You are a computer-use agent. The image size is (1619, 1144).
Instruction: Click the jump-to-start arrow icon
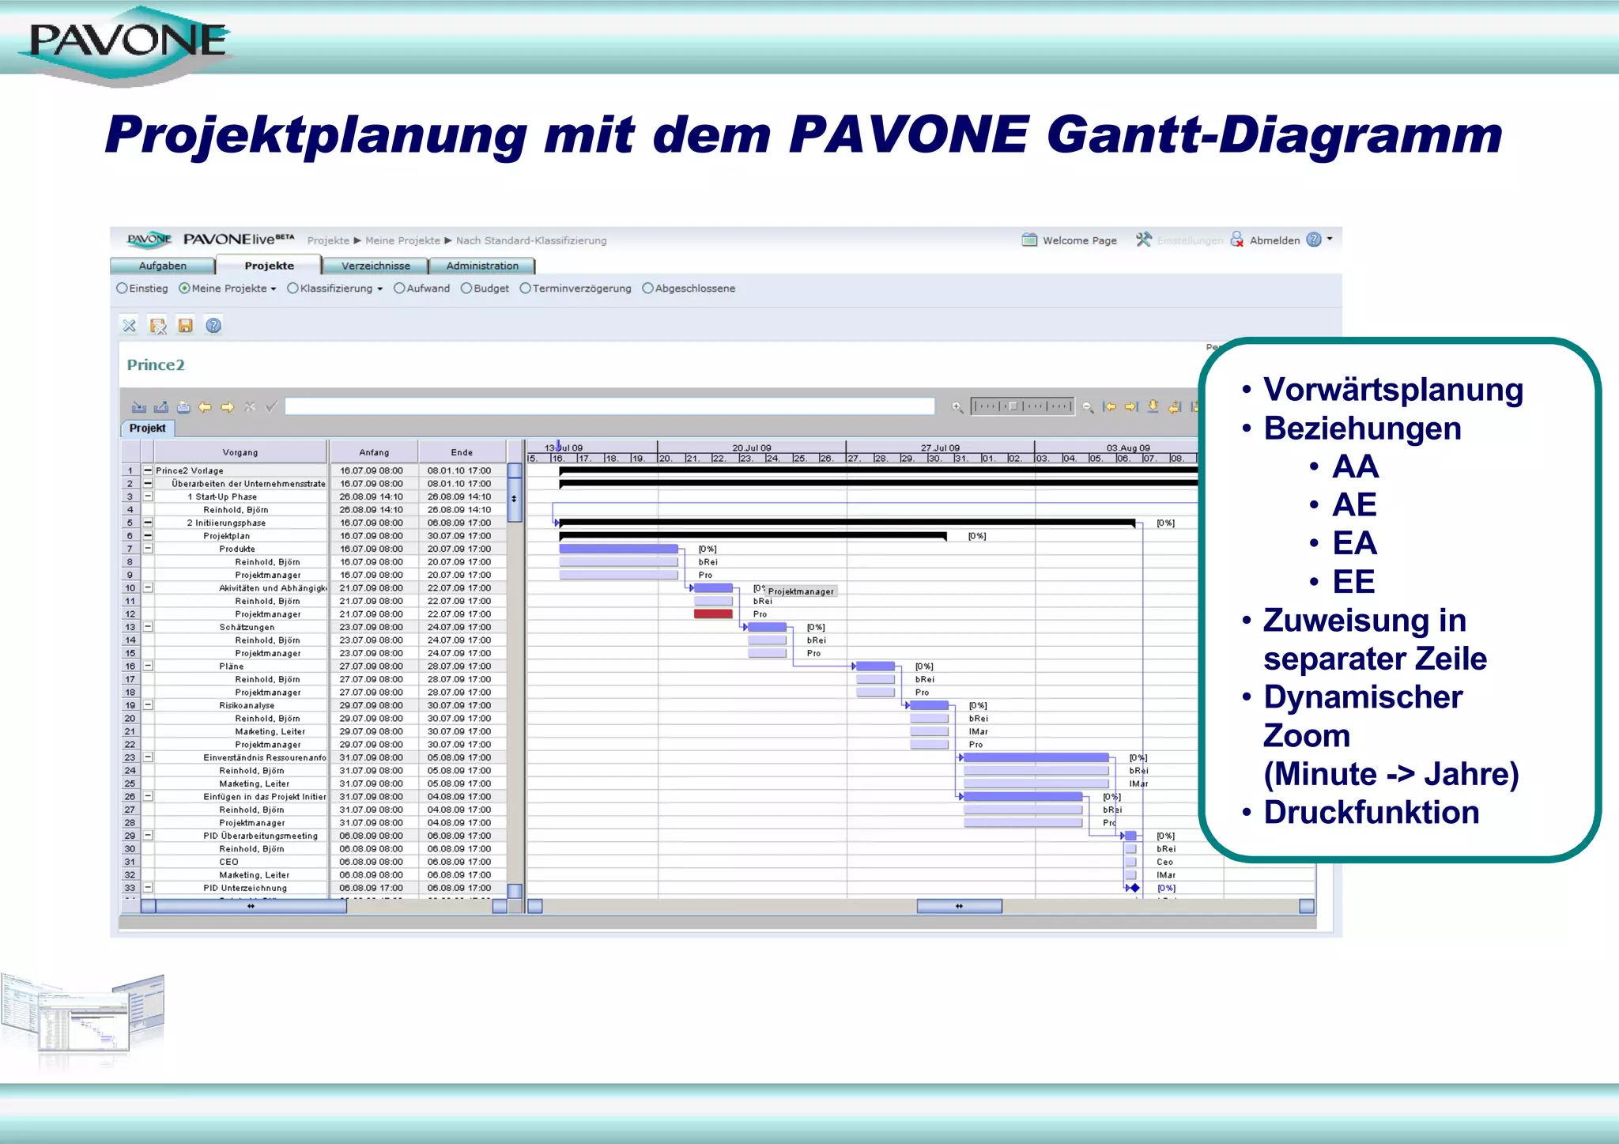pyautogui.click(x=1110, y=407)
